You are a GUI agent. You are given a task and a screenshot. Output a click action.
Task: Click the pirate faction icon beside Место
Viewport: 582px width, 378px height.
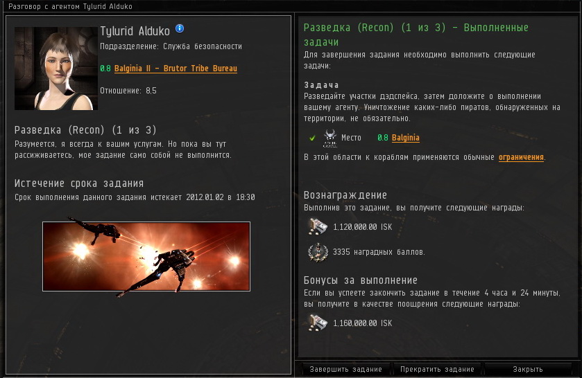329,138
